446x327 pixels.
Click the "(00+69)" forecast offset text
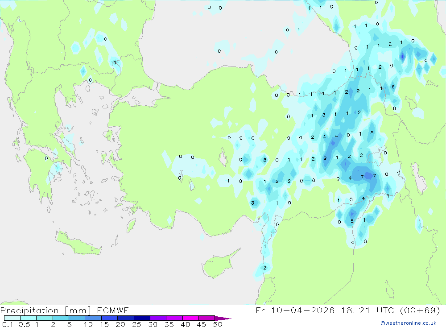point(420,310)
